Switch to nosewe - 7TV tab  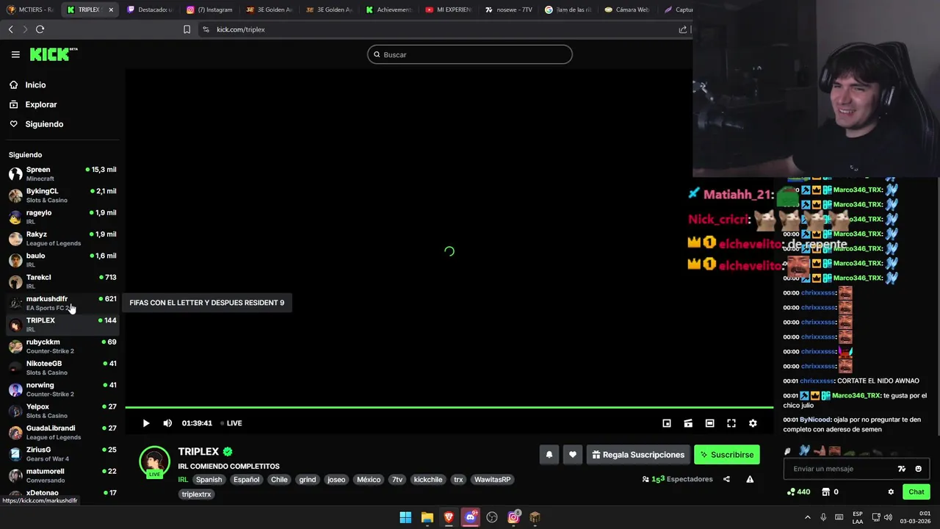[509, 10]
